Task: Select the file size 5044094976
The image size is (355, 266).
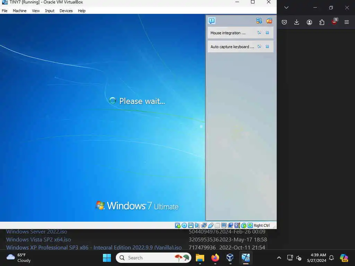Action: pyautogui.click(x=204, y=232)
